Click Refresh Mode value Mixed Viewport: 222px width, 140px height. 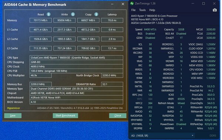pyautogui.click(x=181, y=103)
